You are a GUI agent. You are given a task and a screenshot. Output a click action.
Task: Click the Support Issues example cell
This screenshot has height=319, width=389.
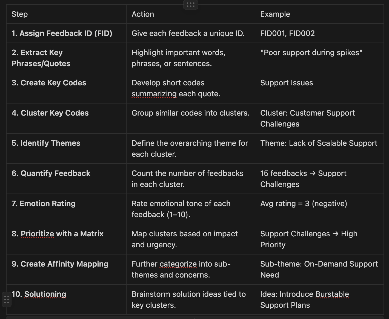pyautogui.click(x=319, y=88)
